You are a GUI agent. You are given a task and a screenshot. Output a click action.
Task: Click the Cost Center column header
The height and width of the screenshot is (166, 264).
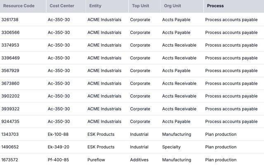(x=62, y=6)
